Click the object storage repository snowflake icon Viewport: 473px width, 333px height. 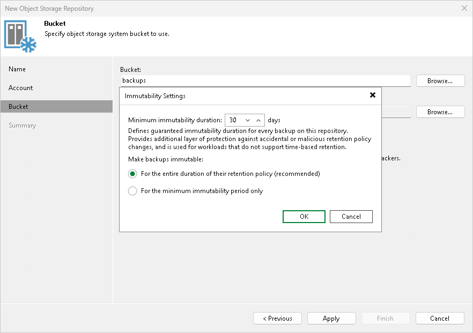click(20, 36)
